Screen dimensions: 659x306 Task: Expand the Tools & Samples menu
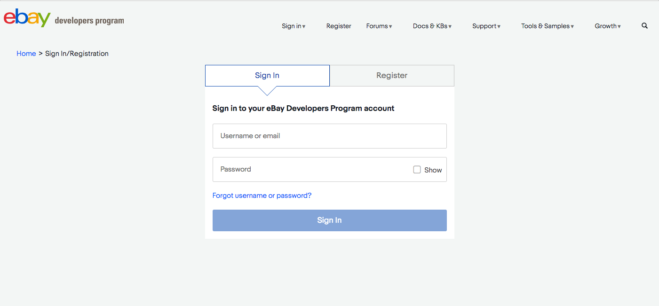click(547, 26)
